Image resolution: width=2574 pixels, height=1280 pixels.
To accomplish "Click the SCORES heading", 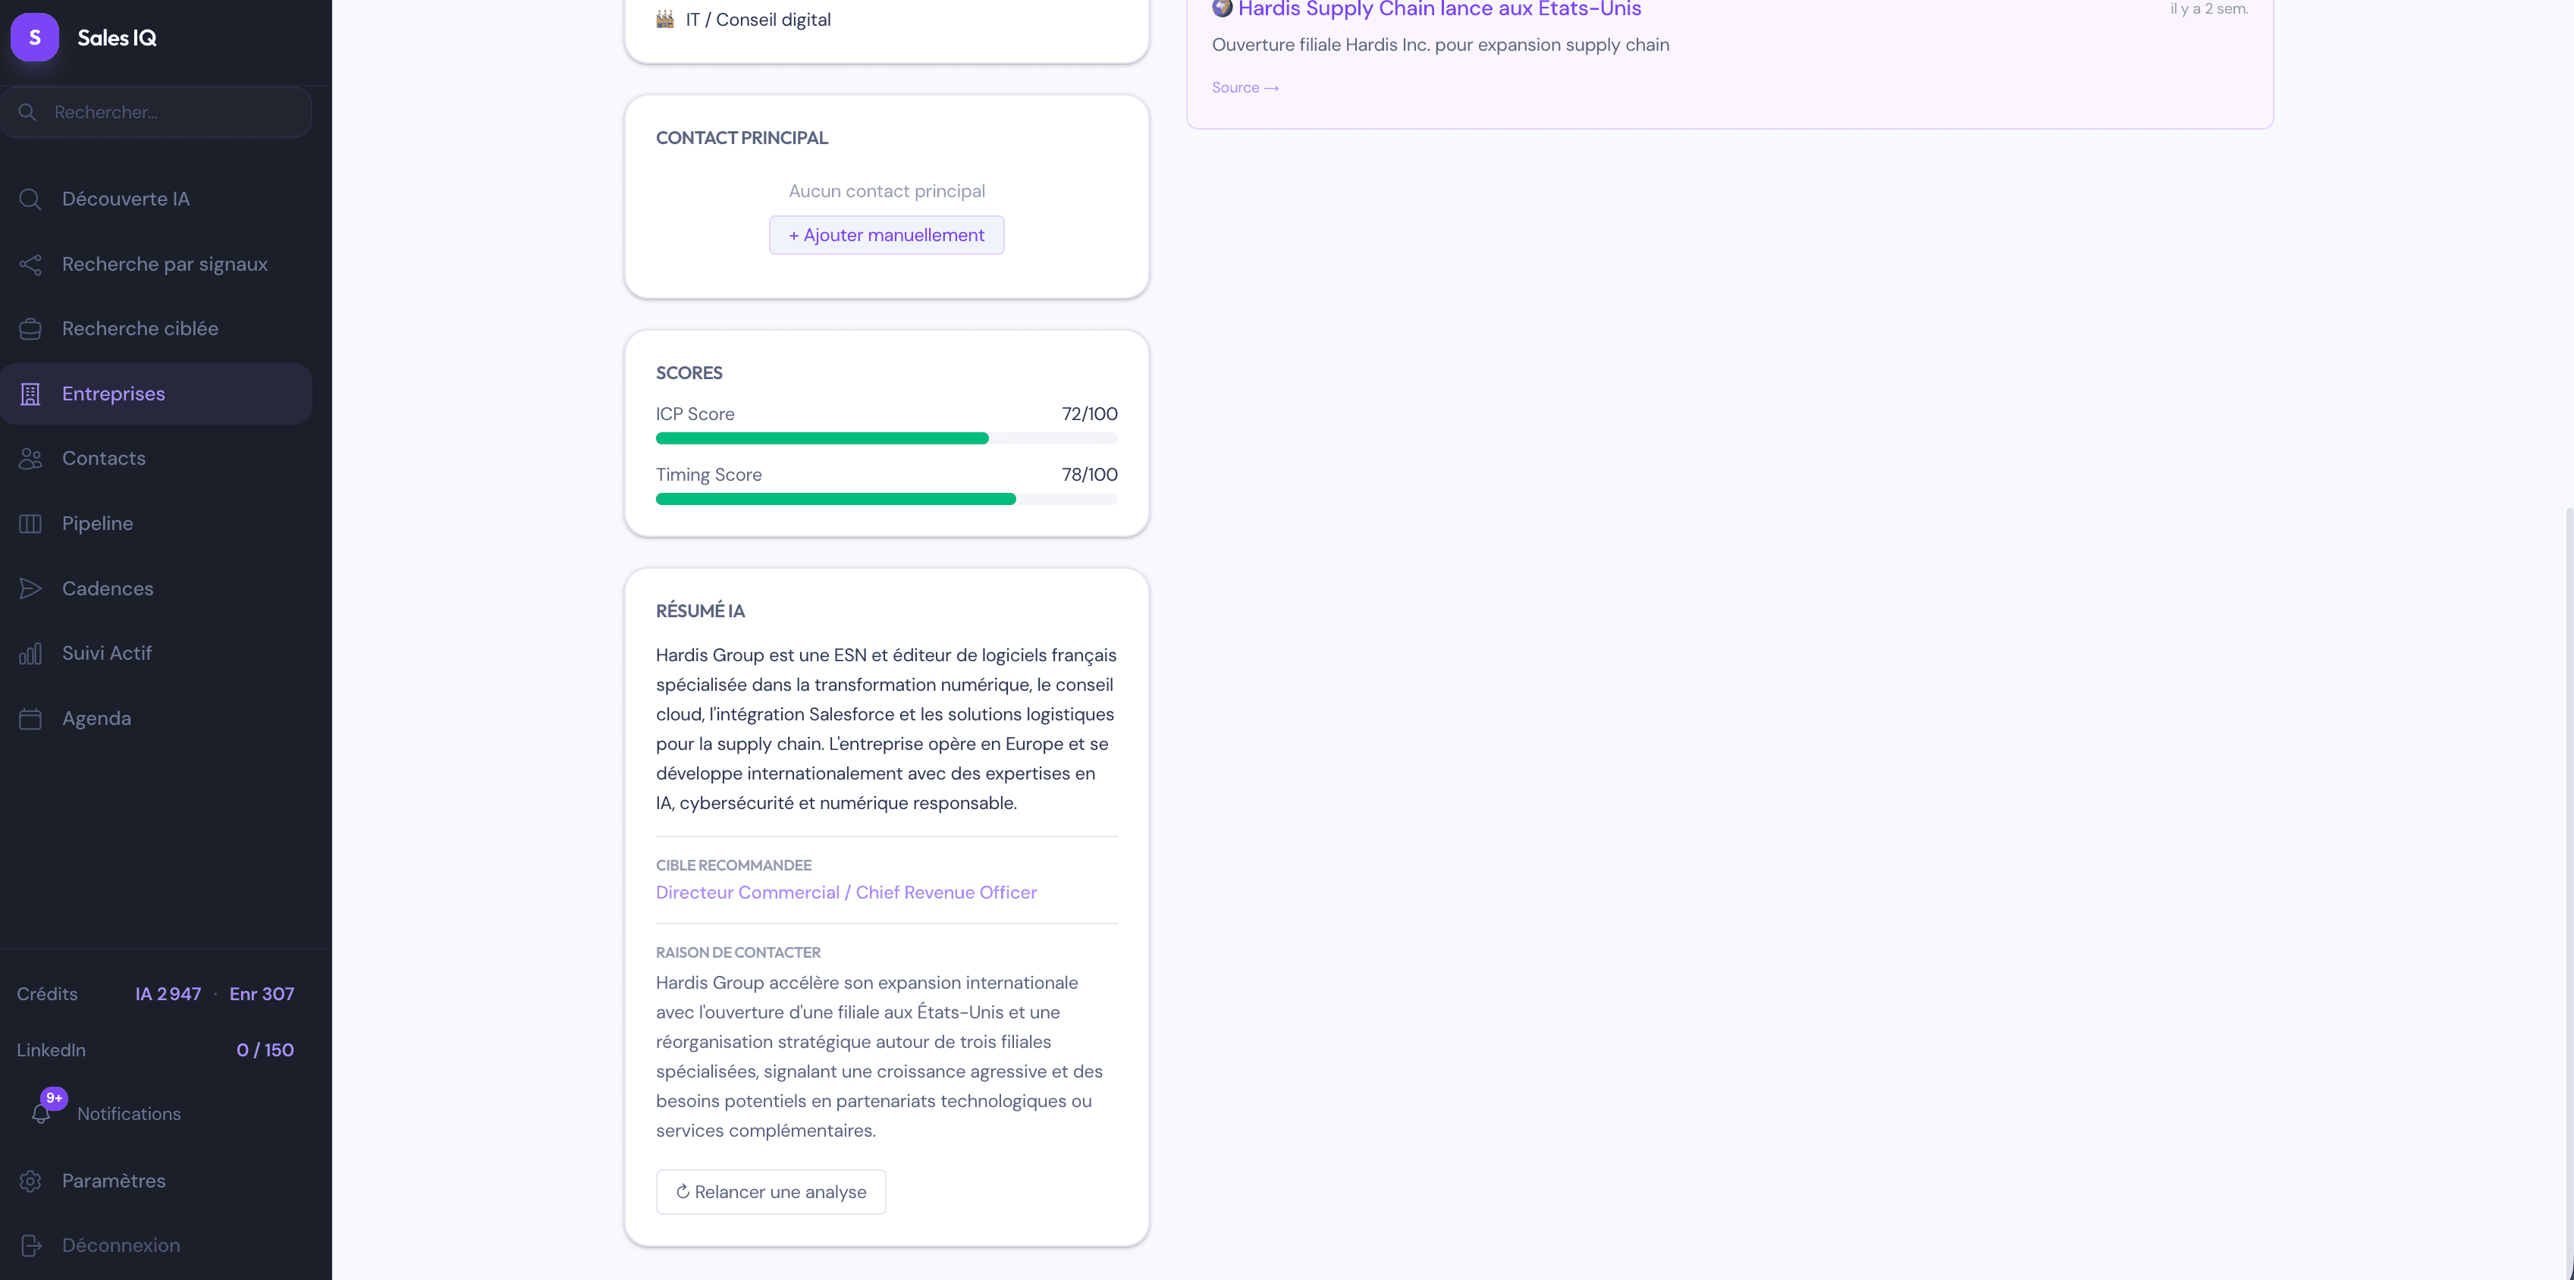I will 689,373.
